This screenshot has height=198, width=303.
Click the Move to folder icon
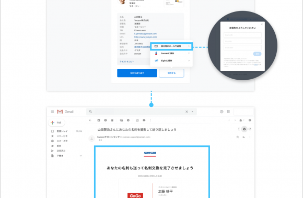(137, 120)
